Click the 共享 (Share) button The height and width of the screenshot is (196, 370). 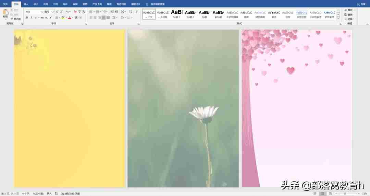tap(361, 4)
